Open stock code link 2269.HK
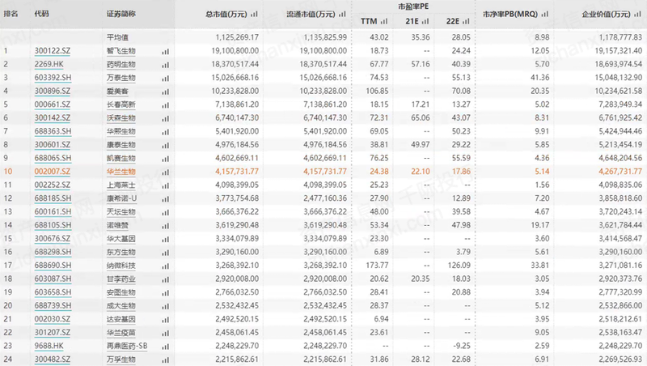647x366 pixels. tap(49, 64)
